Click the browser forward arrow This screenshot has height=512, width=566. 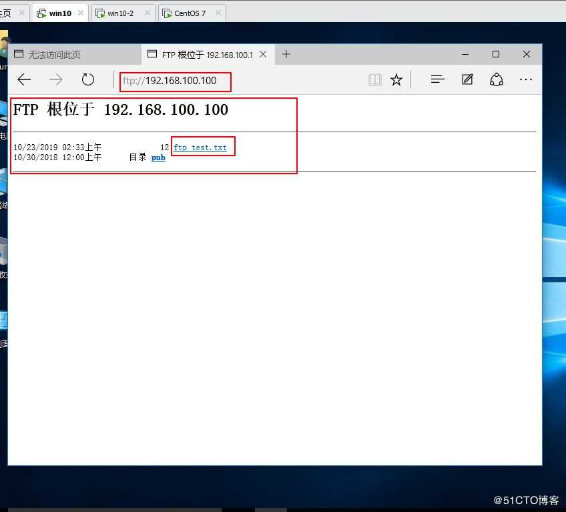[x=55, y=79]
